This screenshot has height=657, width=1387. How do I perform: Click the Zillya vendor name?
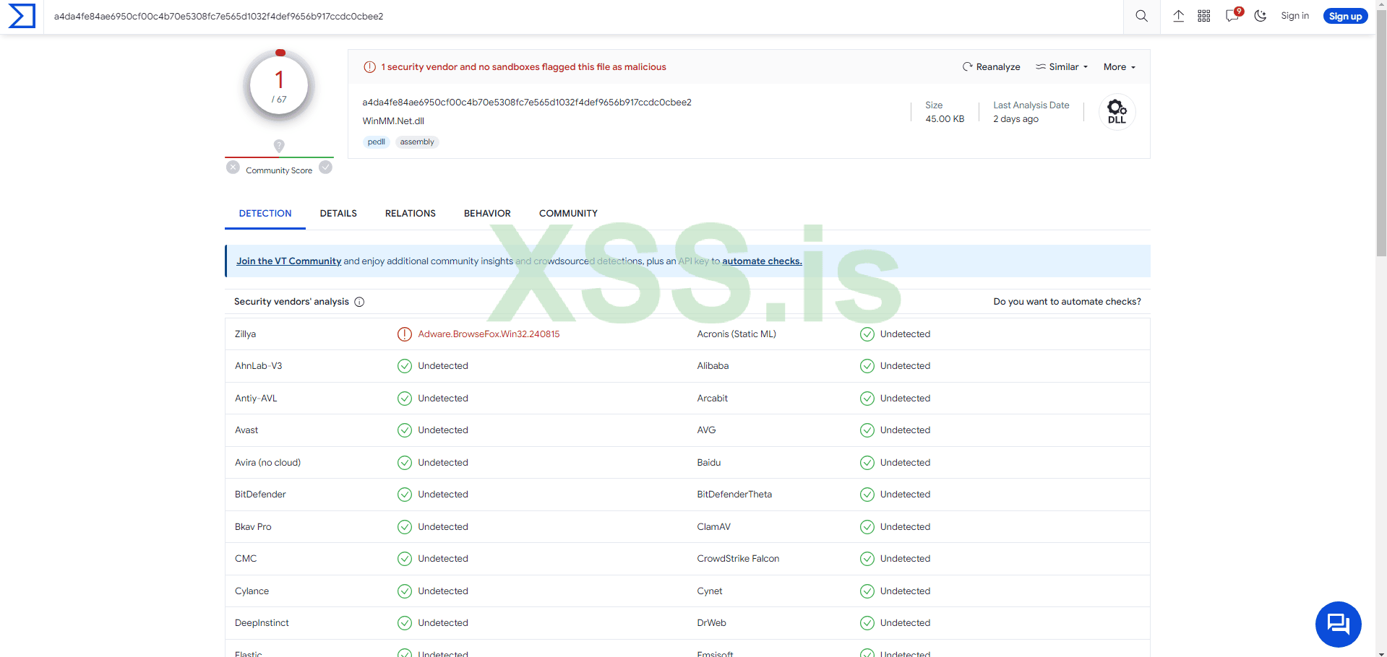(x=246, y=334)
